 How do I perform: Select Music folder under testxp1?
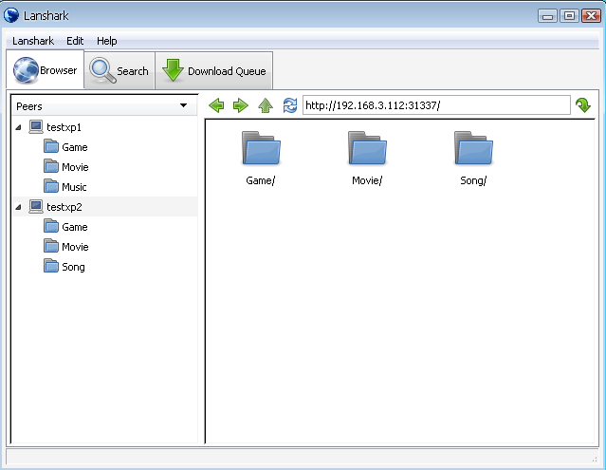73,187
